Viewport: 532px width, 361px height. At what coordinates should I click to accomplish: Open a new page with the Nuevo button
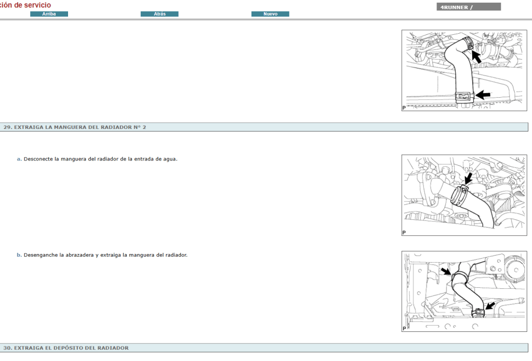coord(270,14)
